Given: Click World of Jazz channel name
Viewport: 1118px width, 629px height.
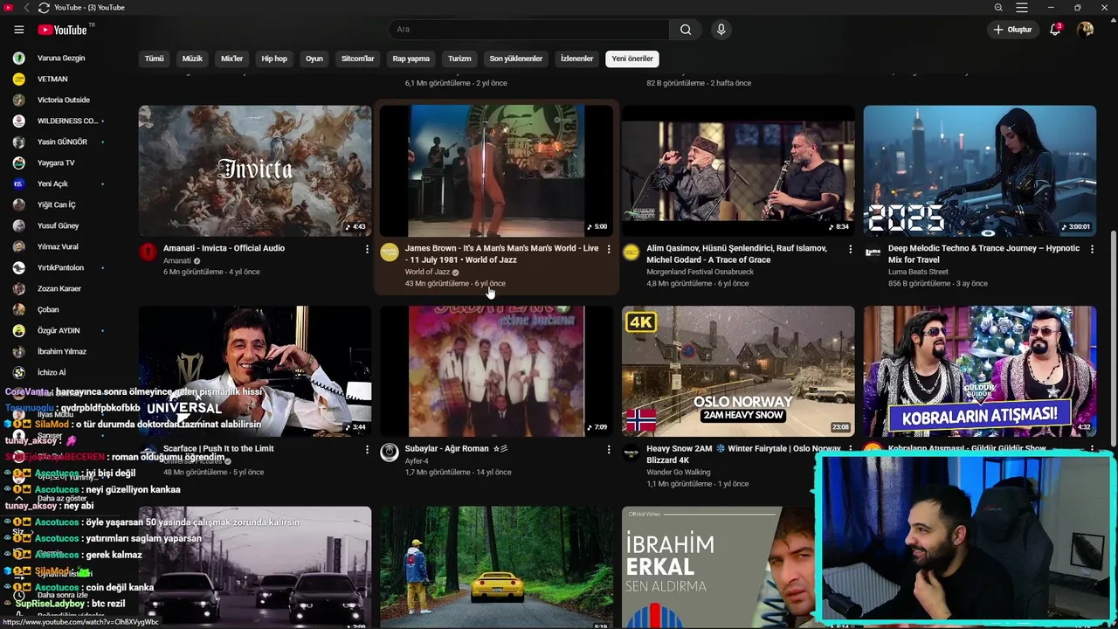Looking at the screenshot, I should [427, 273].
